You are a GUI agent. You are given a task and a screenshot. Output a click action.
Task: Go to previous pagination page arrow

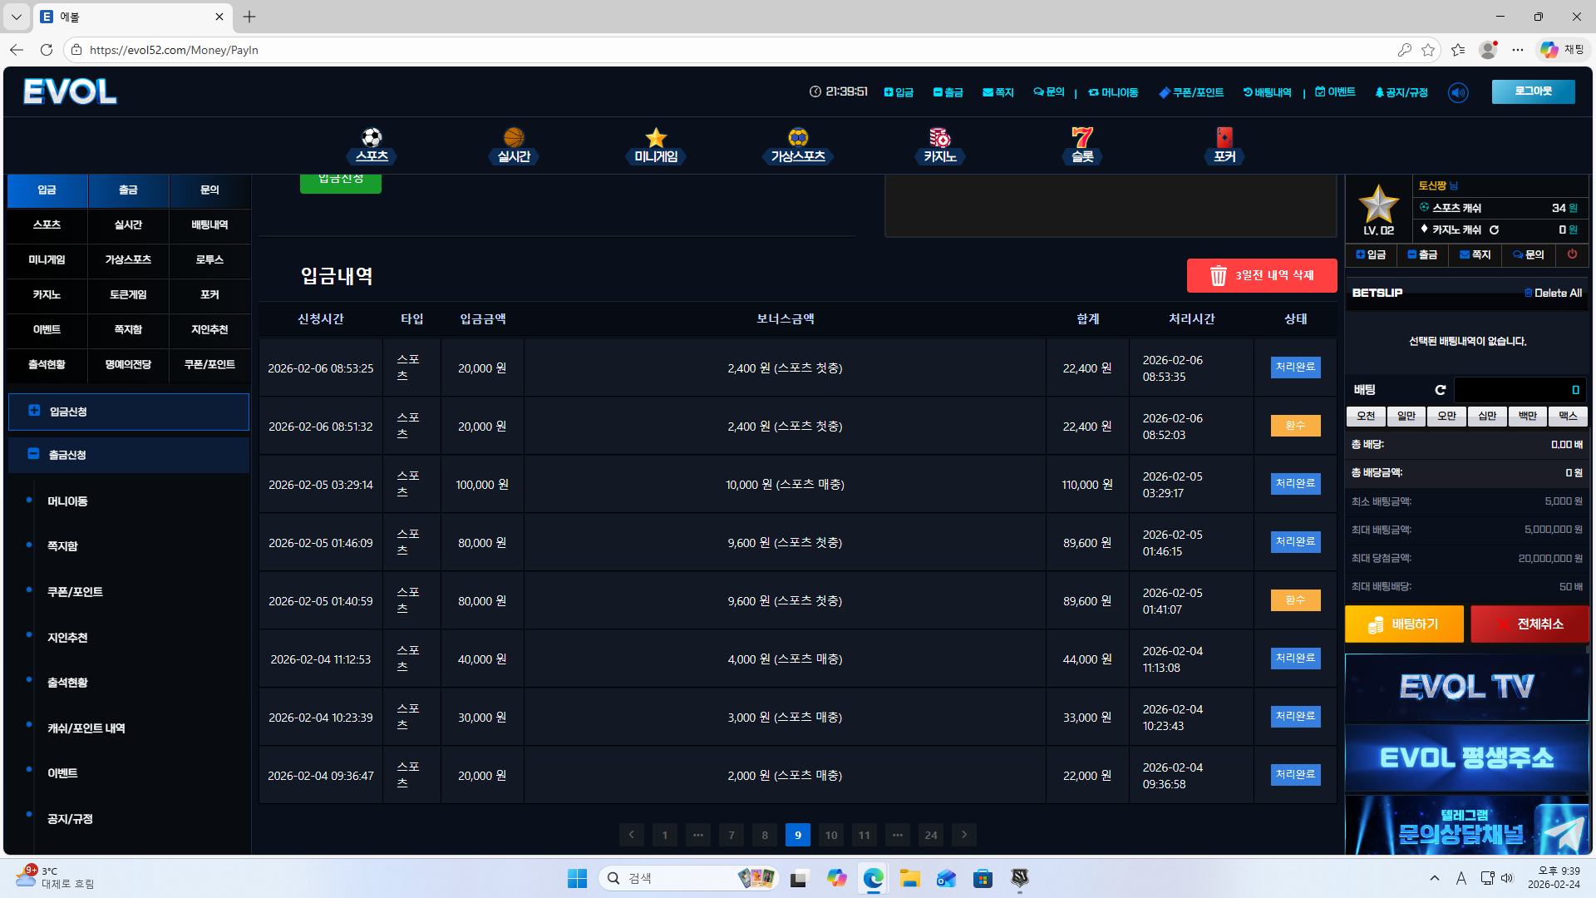pyautogui.click(x=631, y=835)
